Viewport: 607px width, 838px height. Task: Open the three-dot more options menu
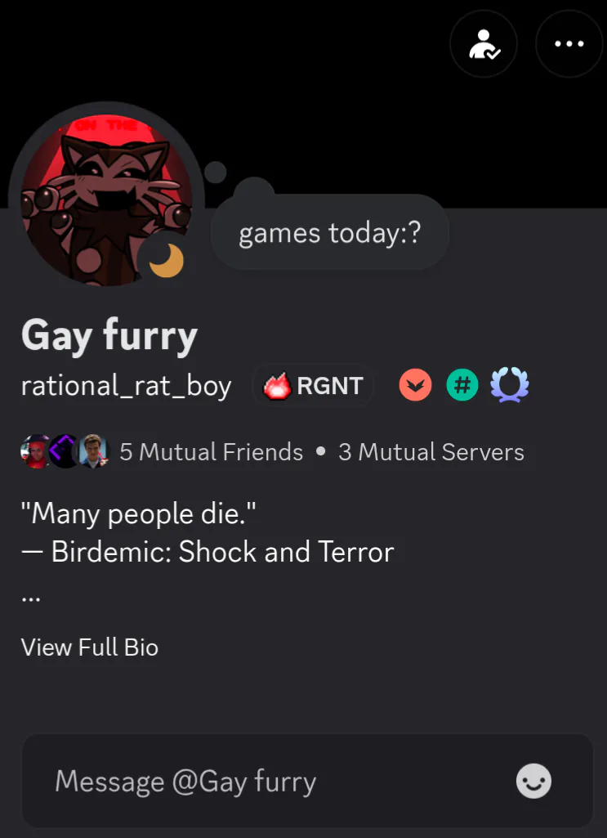[x=569, y=44]
